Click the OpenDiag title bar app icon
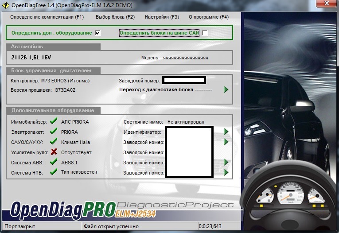 pos(5,5)
